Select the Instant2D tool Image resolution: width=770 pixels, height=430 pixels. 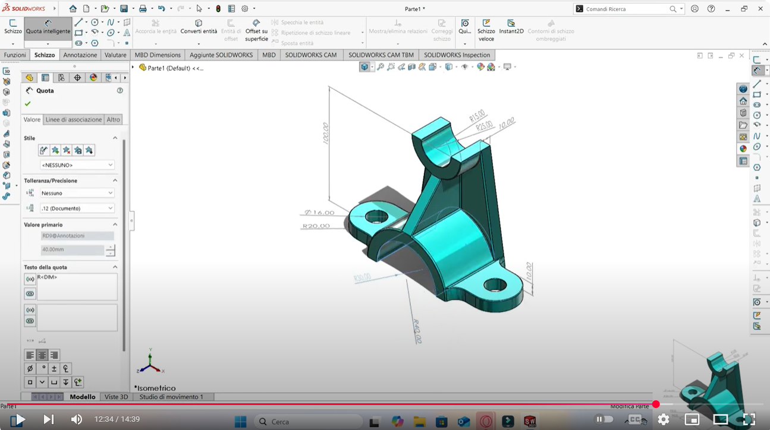pos(511,27)
